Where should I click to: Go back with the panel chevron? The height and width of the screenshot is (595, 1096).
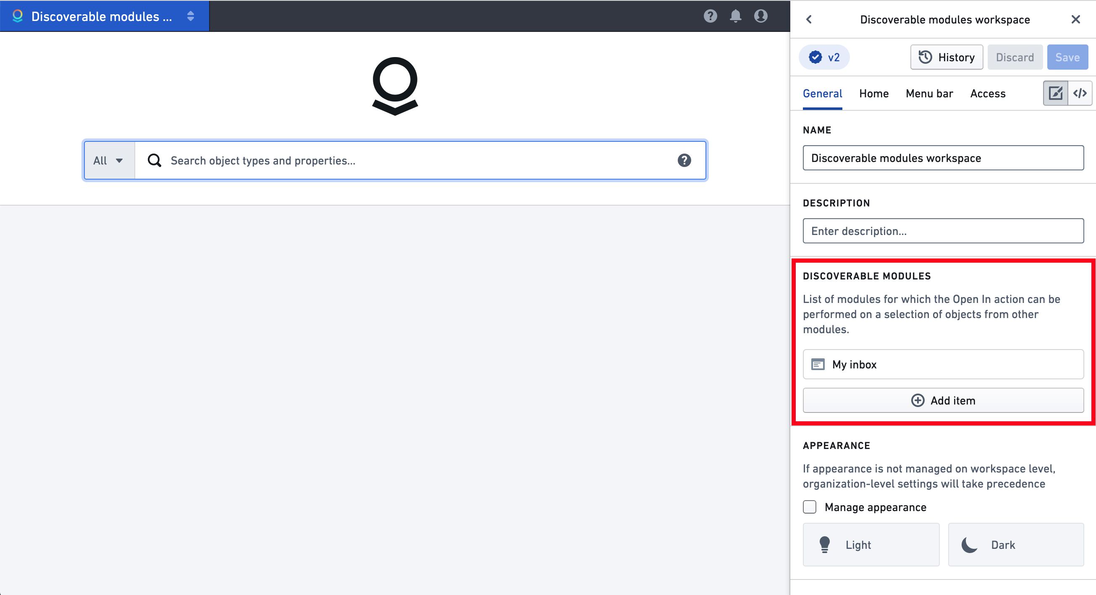(809, 19)
